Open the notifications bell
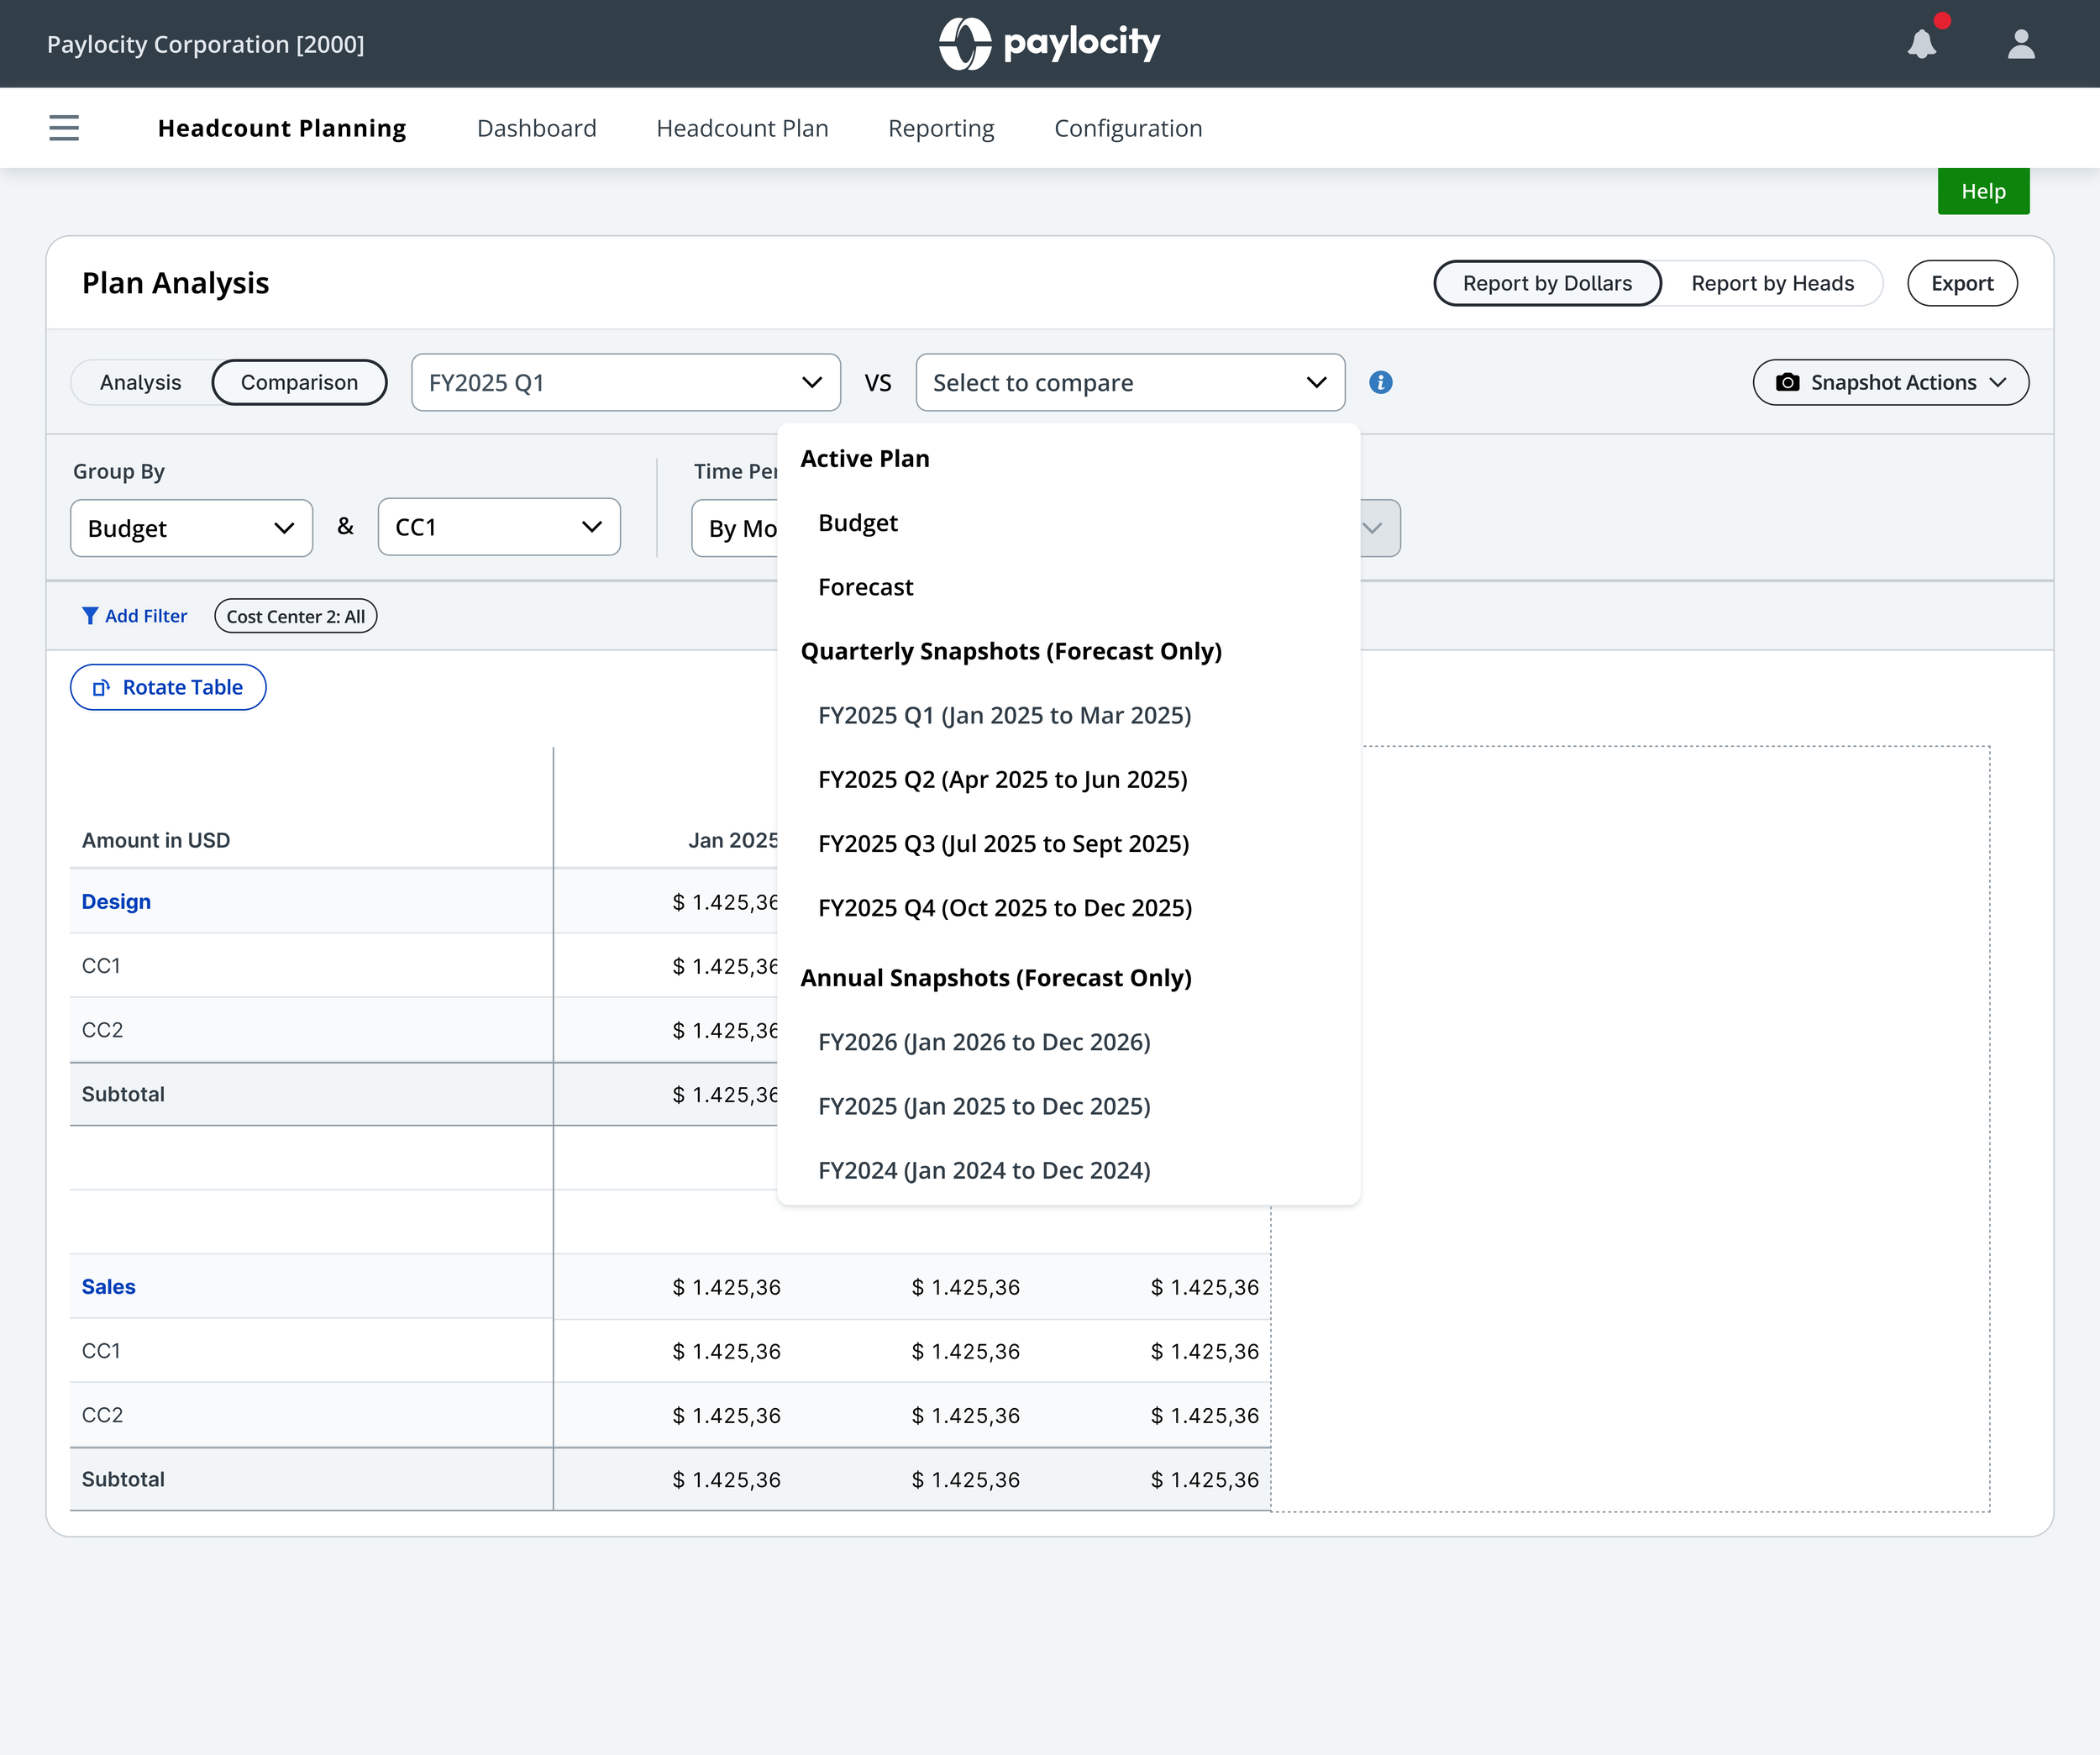2100x1755 pixels. pyautogui.click(x=1921, y=44)
